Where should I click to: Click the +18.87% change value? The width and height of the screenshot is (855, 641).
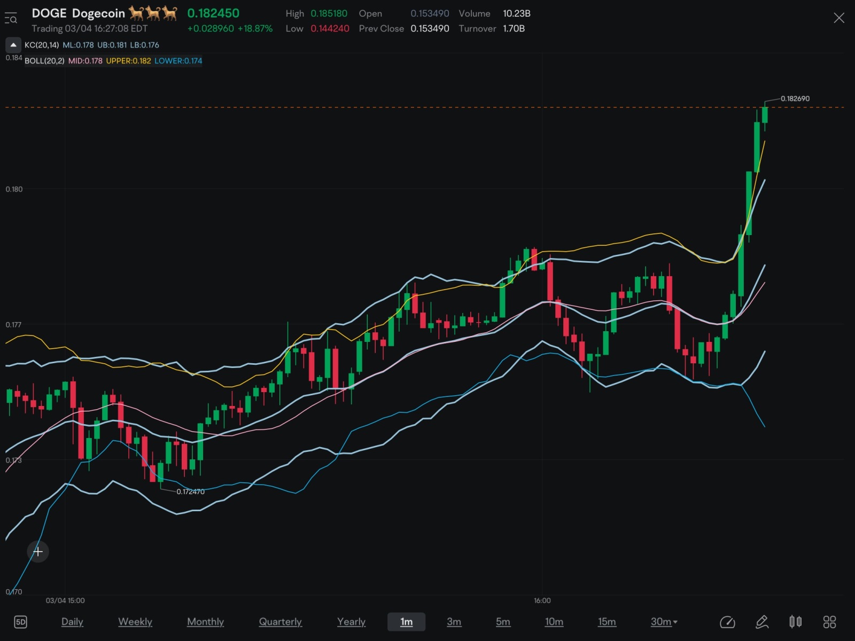click(255, 29)
